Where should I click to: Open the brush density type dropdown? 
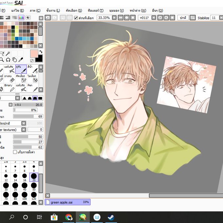[17, 98]
